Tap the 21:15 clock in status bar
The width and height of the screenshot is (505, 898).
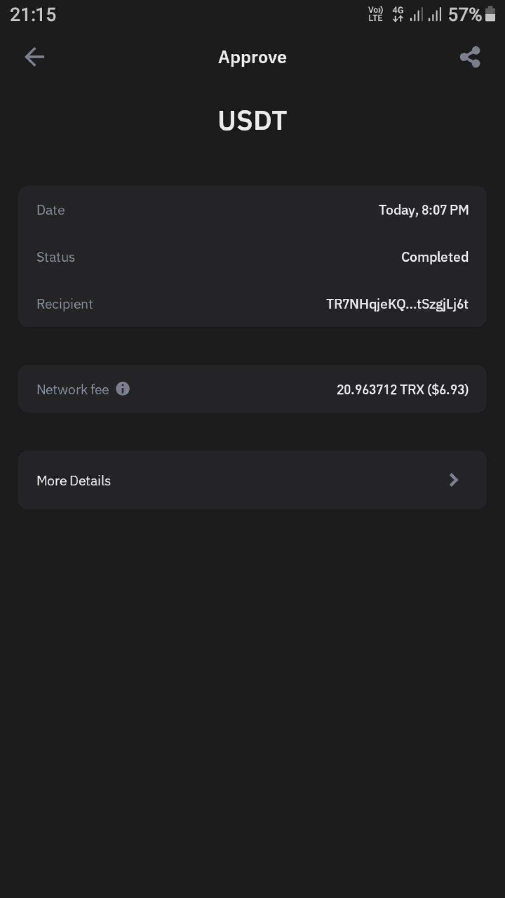pos(33,15)
